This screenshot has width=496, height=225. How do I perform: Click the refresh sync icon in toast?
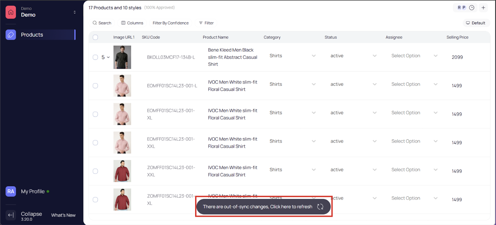[320, 207]
